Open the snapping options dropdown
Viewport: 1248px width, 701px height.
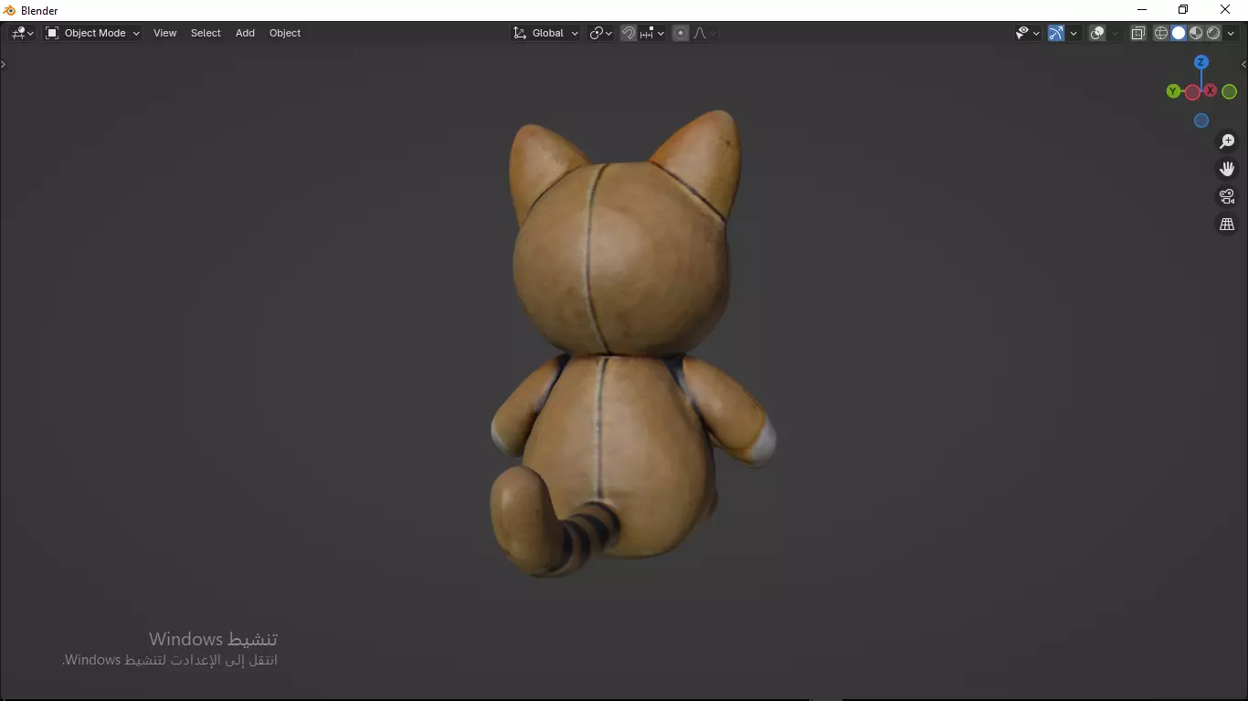[652, 33]
